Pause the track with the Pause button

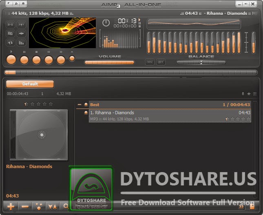tap(24, 60)
